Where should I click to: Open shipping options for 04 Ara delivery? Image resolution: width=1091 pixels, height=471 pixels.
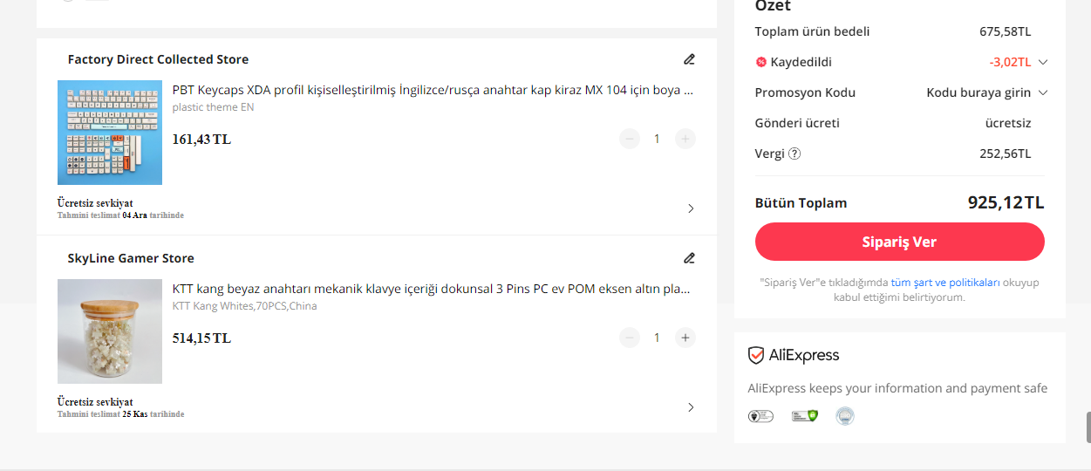[691, 208]
